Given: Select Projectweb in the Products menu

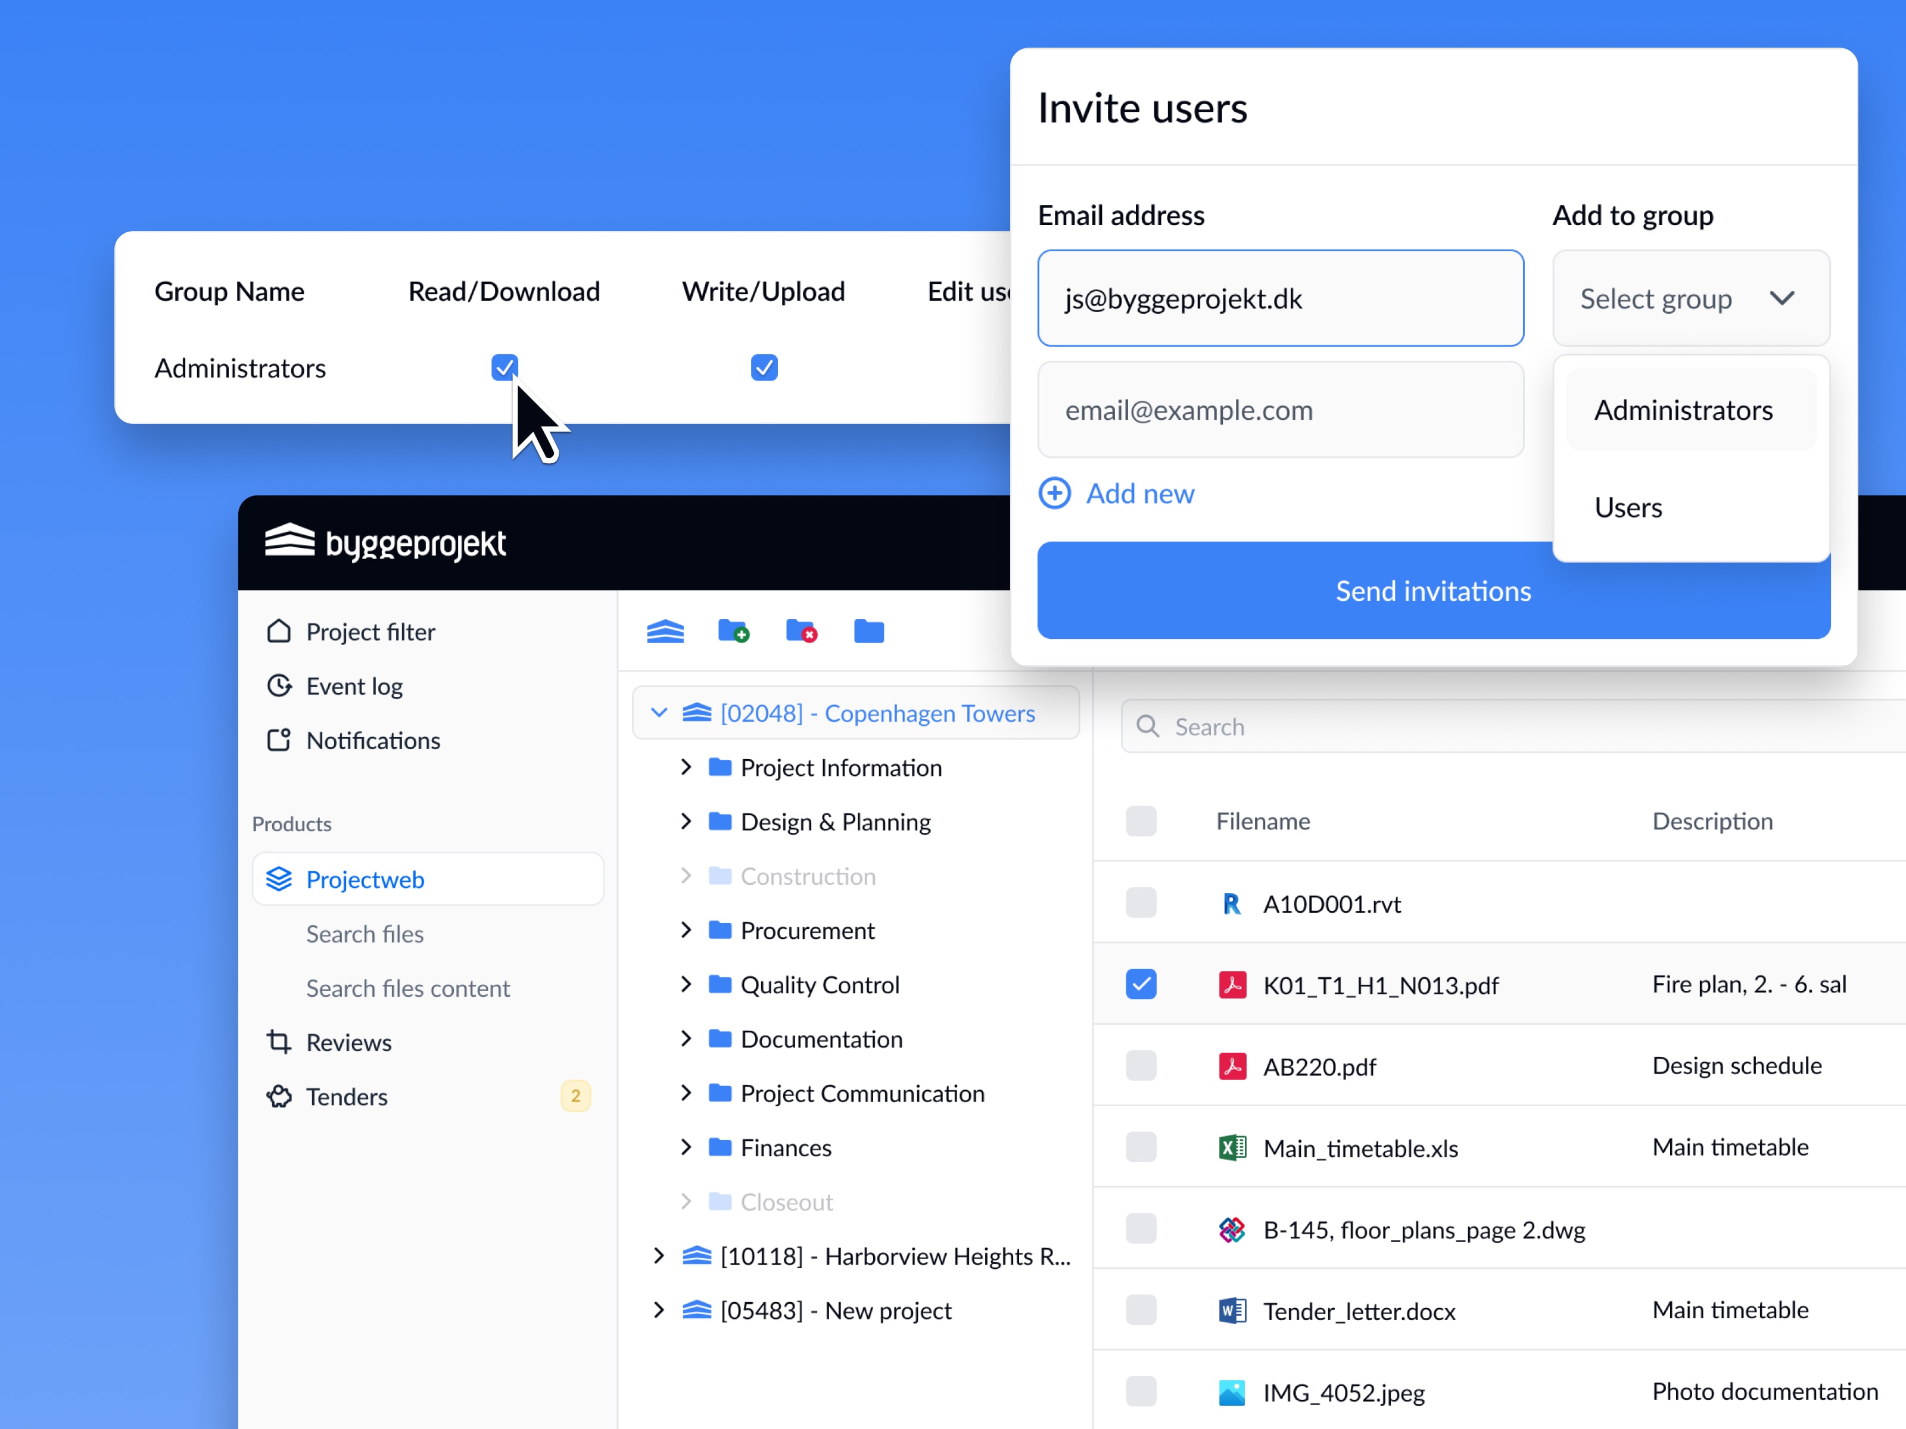Looking at the screenshot, I should pyautogui.click(x=365, y=879).
